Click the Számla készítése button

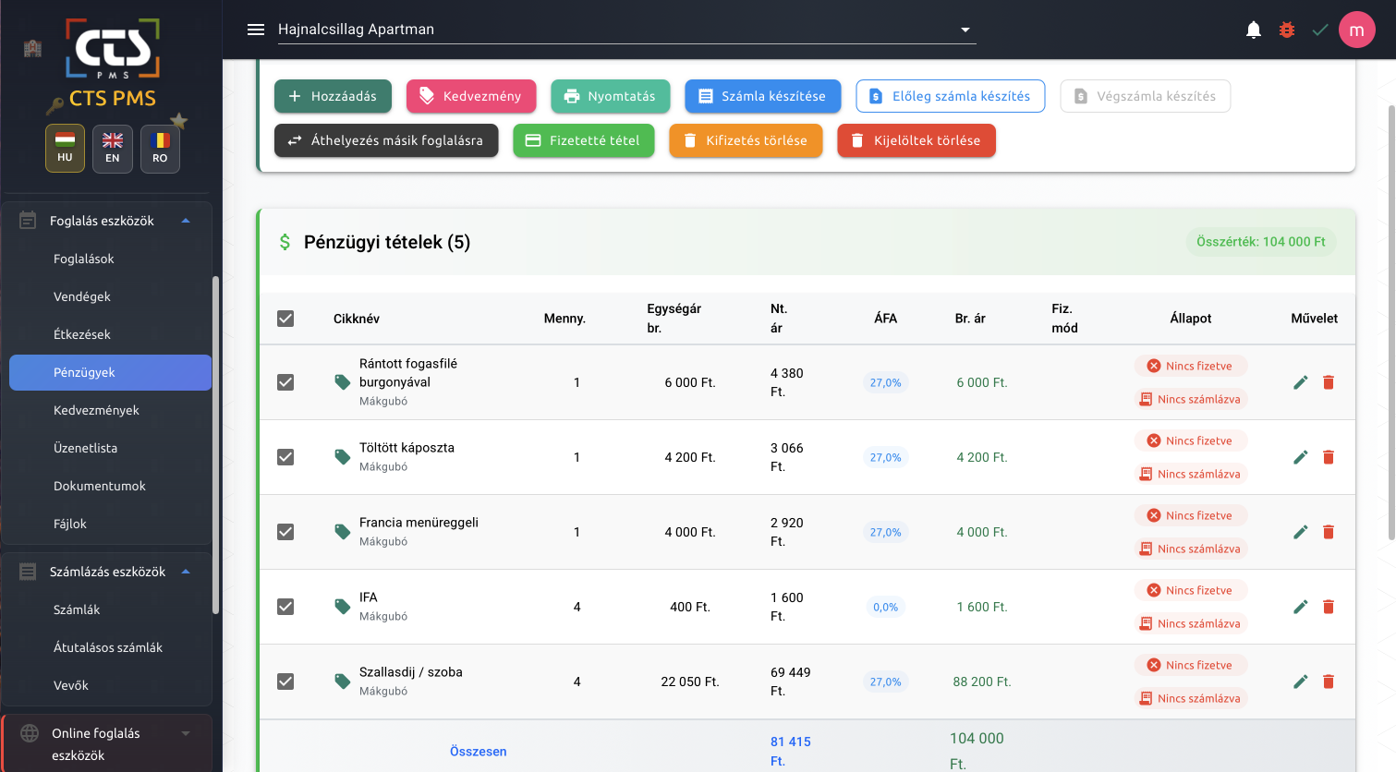pyautogui.click(x=762, y=96)
